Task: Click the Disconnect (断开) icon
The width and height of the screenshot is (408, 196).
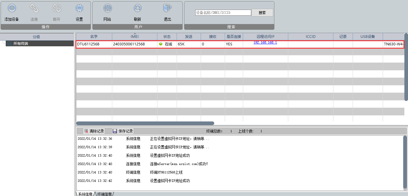Action: pyautogui.click(x=57, y=8)
